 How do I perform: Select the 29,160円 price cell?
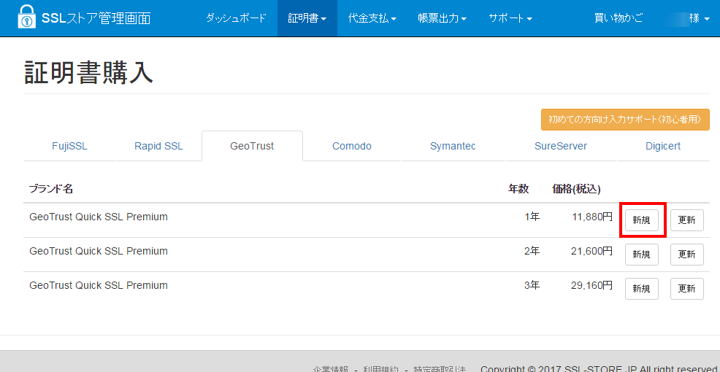click(592, 286)
